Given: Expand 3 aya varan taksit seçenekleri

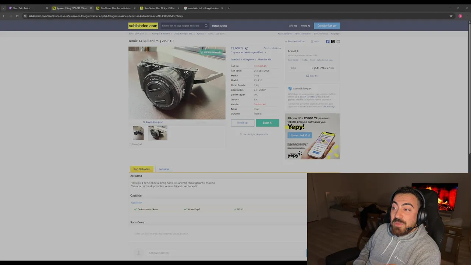Looking at the screenshot, I should (248, 52).
